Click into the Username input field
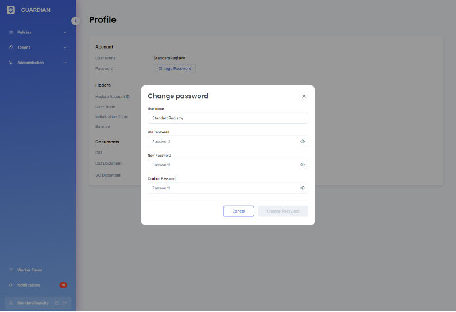 227,118
